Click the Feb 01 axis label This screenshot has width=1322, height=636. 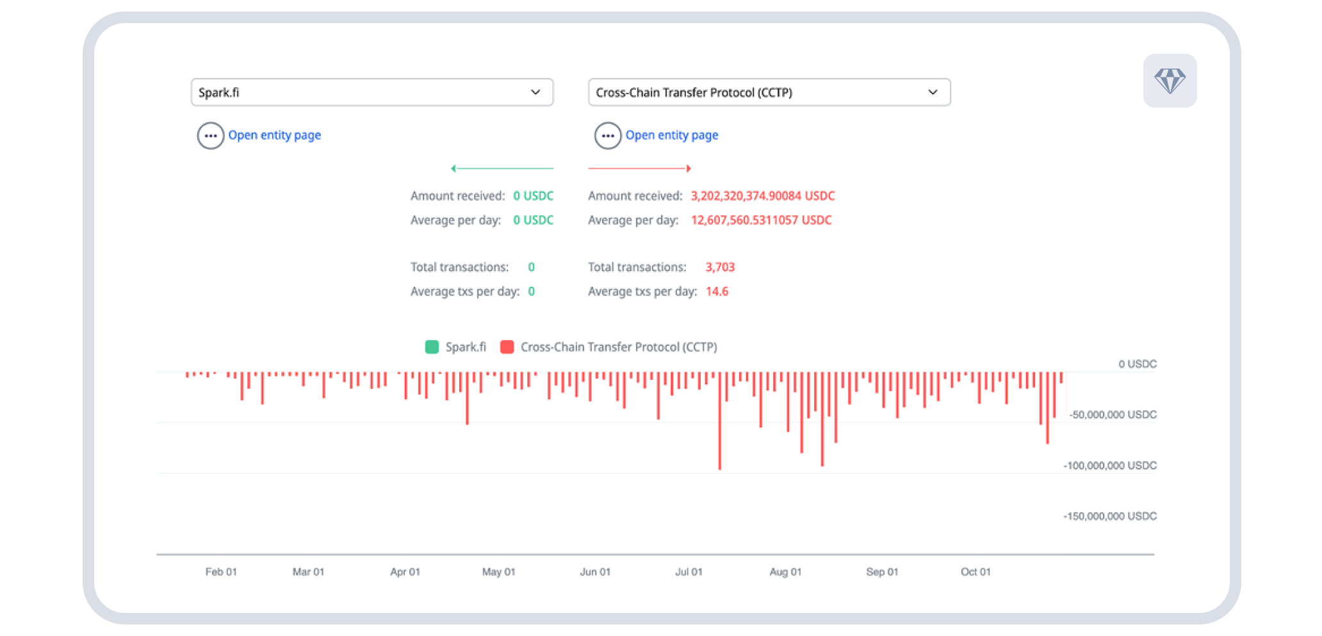tap(221, 572)
